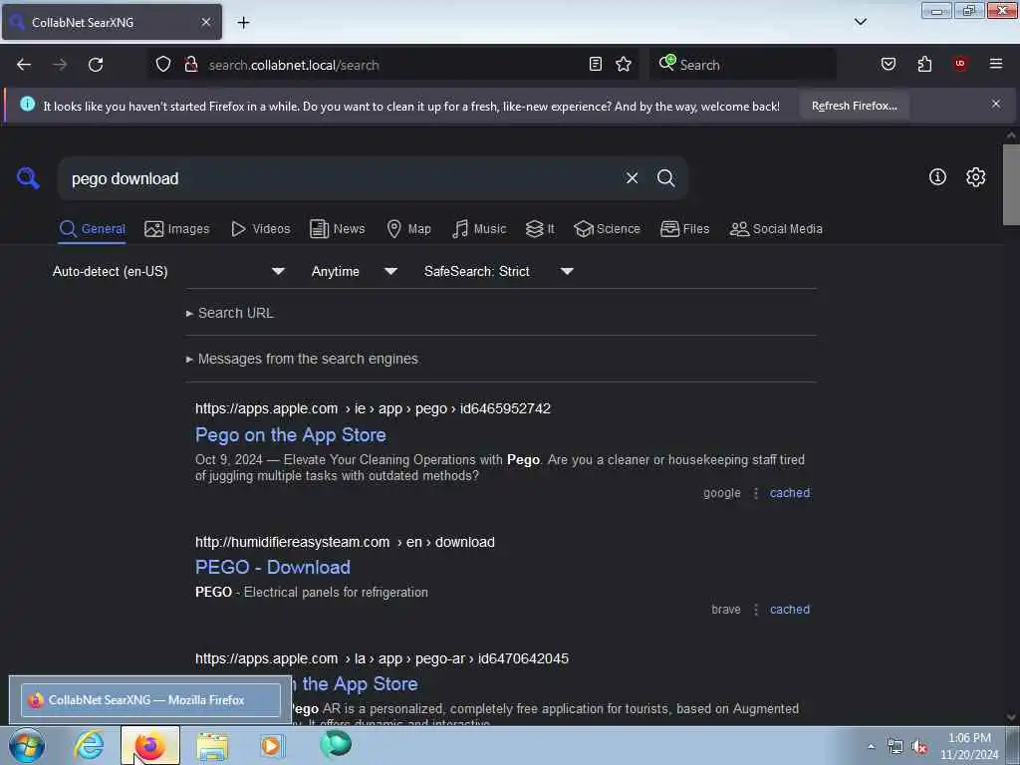Click 'google' engine label text
This screenshot has width=1020, height=765.
coord(722,493)
